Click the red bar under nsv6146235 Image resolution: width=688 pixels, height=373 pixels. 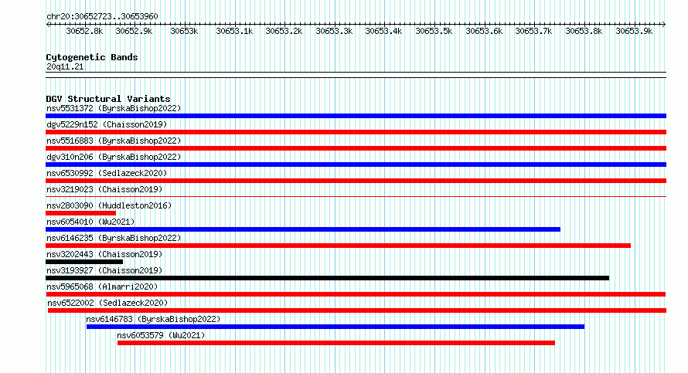[x=338, y=246]
